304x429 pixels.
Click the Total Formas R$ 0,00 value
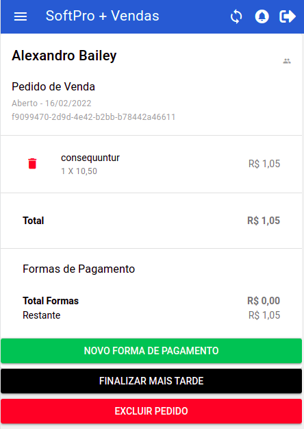coord(264,301)
